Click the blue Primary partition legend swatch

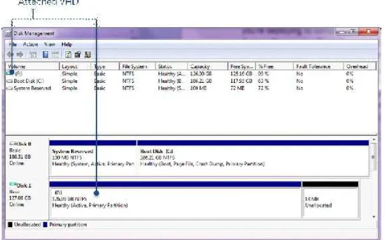[x=45, y=225]
